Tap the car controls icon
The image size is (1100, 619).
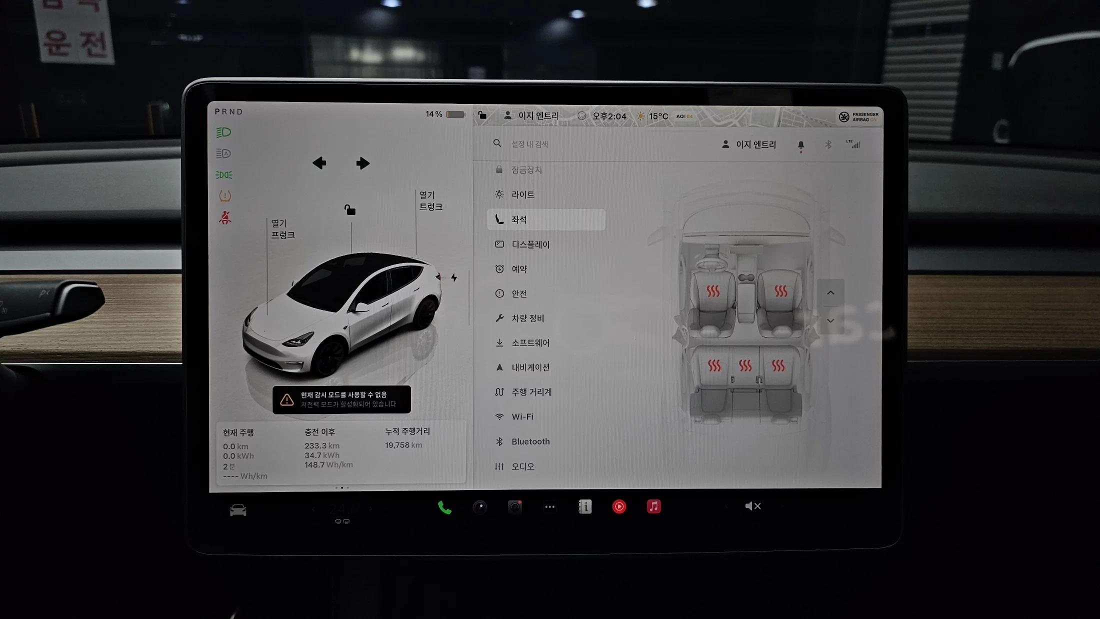click(x=238, y=510)
